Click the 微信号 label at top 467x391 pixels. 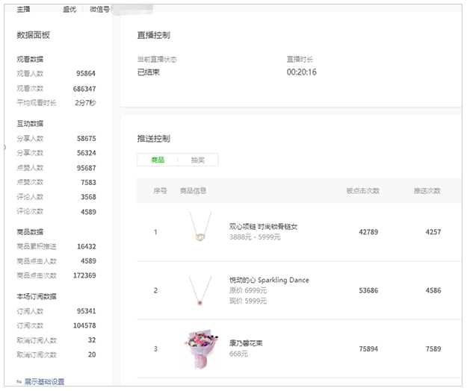coord(99,9)
